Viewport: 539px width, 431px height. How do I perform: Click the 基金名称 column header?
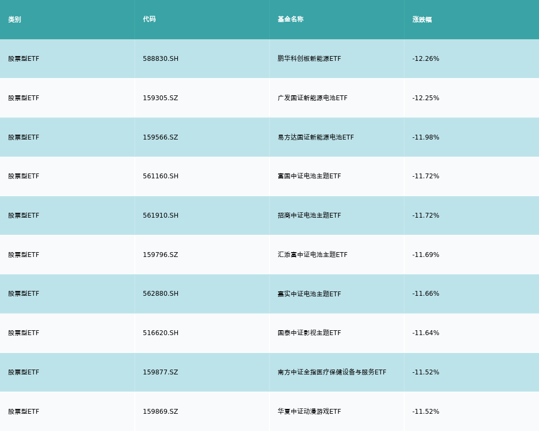click(x=291, y=19)
